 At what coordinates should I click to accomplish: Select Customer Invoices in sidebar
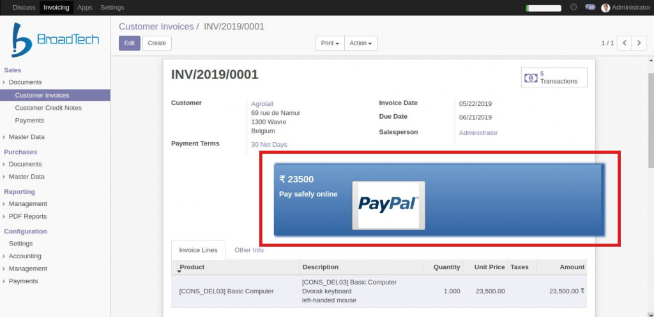pyautogui.click(x=55, y=95)
